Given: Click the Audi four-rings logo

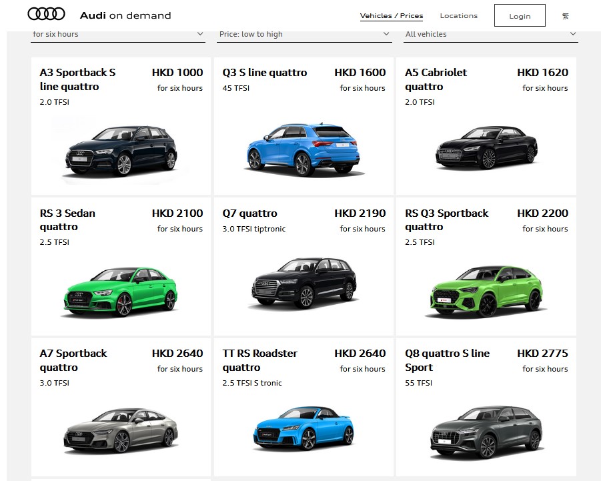Looking at the screenshot, I should pos(47,14).
